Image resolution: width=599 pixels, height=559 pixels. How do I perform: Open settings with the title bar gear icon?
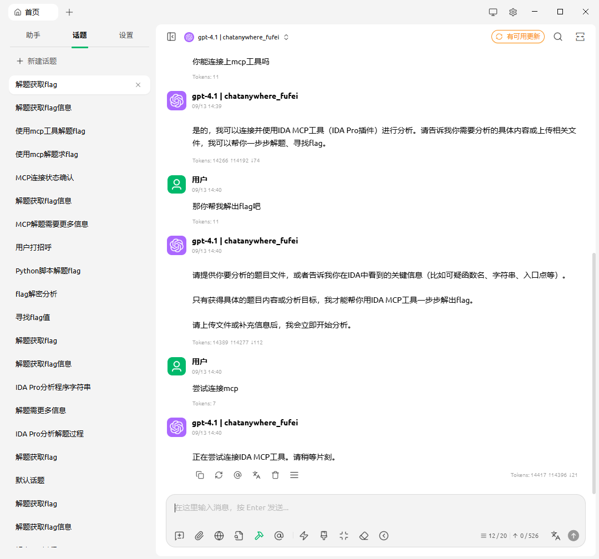(513, 12)
